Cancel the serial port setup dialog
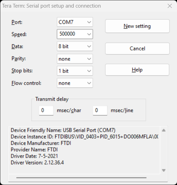The height and width of the screenshot is (185, 177). point(137,48)
